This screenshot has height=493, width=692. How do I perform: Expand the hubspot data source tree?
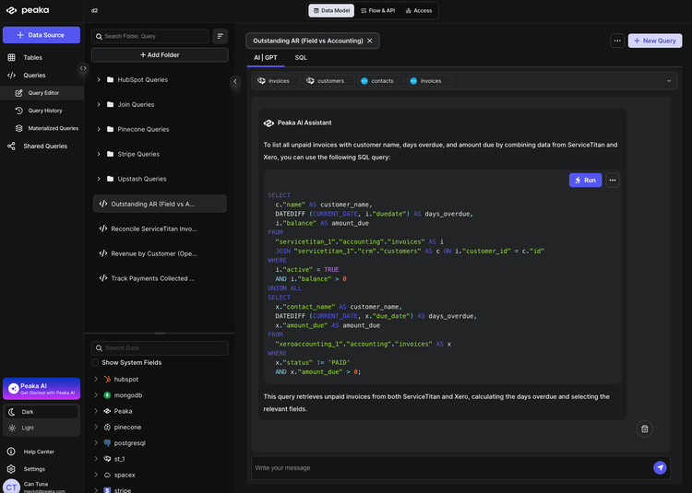click(x=95, y=379)
